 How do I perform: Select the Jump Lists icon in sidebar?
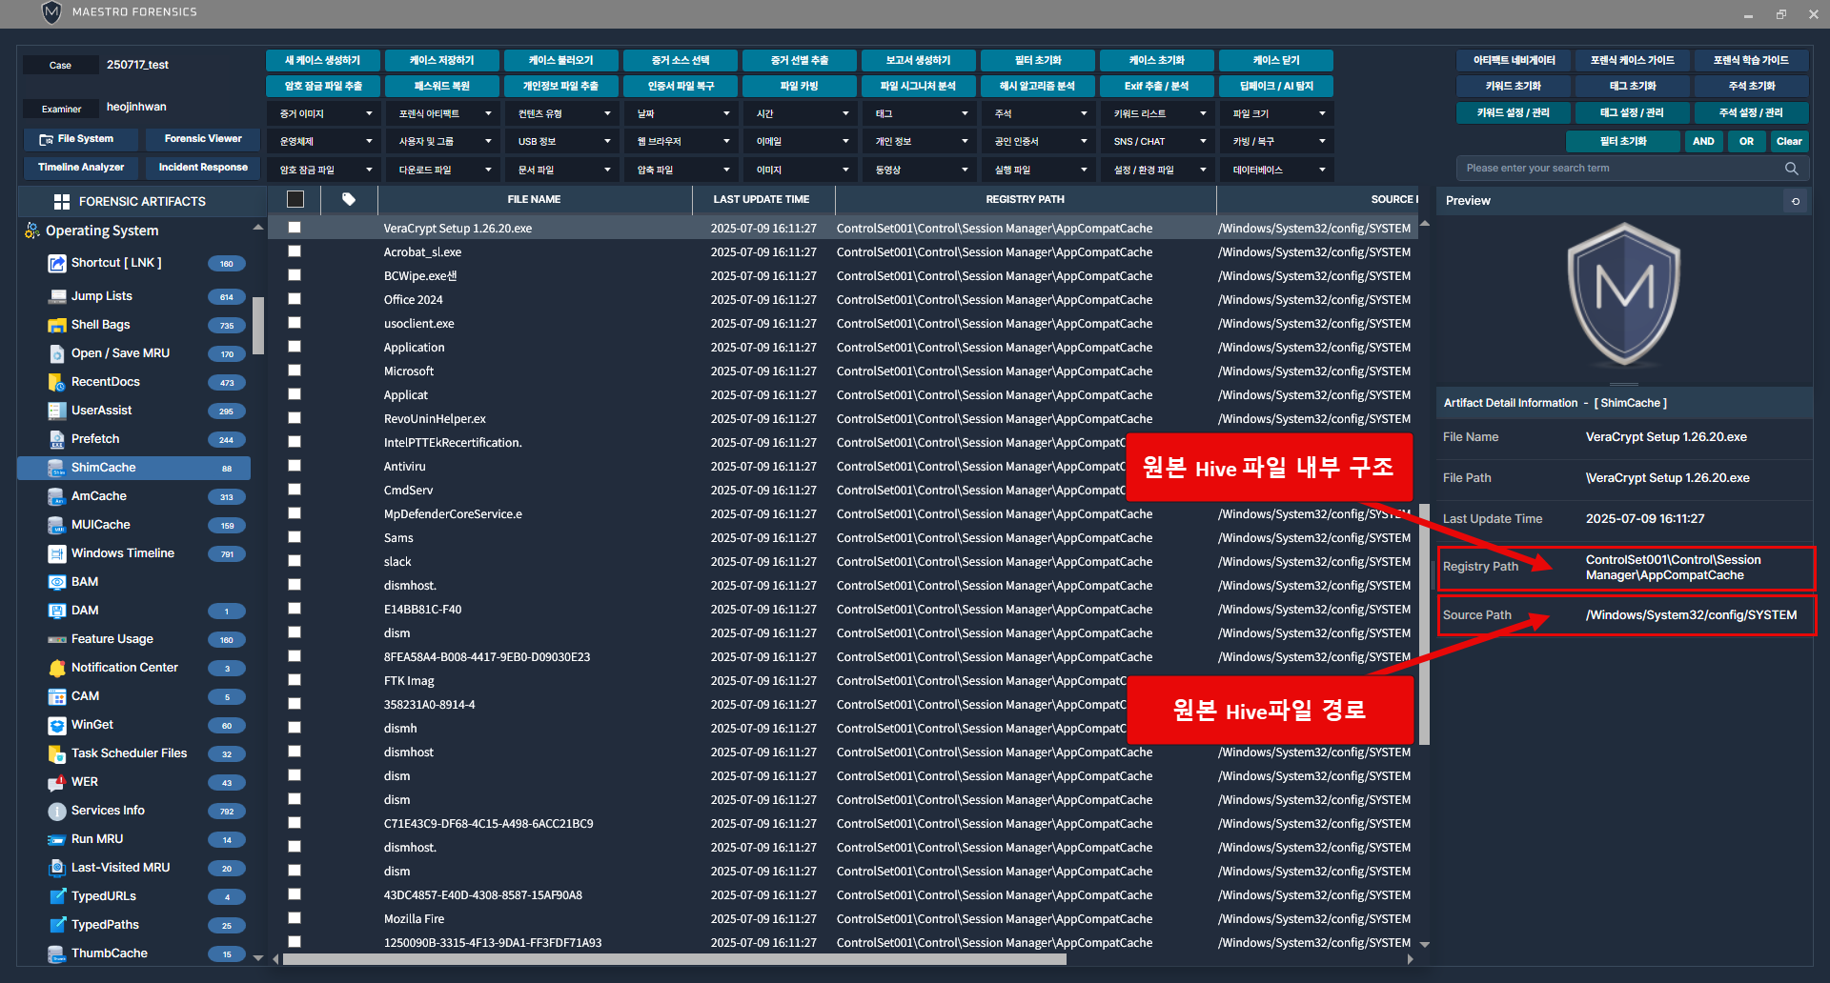click(56, 296)
